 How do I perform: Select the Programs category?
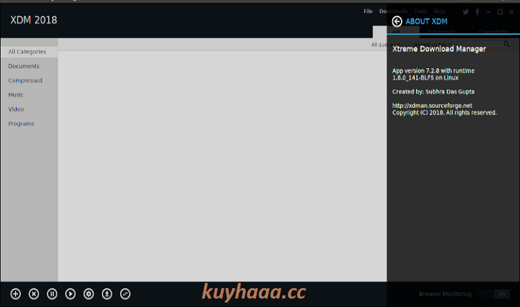pos(21,124)
